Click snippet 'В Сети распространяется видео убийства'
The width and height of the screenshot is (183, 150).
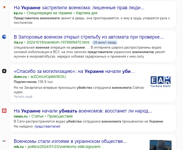(x=48, y=121)
